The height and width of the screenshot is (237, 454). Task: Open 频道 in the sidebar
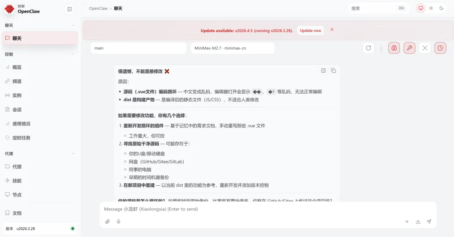(x=40, y=82)
